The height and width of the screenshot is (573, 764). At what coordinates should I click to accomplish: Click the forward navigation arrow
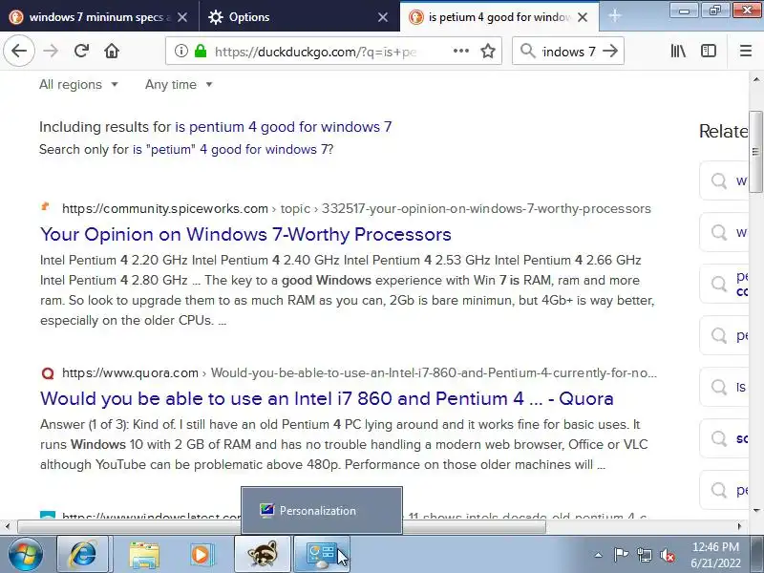point(51,51)
